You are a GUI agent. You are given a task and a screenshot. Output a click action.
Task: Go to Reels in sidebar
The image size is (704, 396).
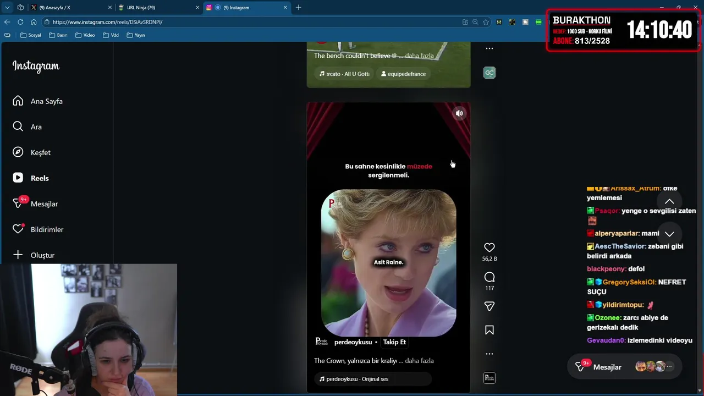pyautogui.click(x=30, y=178)
